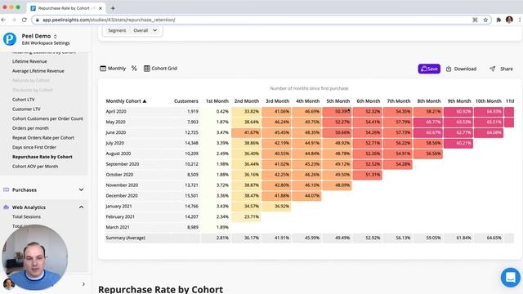Click July 2020 9th Month cell 60.21%
Screen dimensions: 523x294
pos(458,143)
